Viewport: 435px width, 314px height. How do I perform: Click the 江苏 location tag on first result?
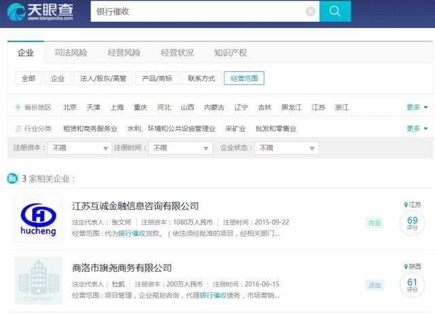[413, 205]
